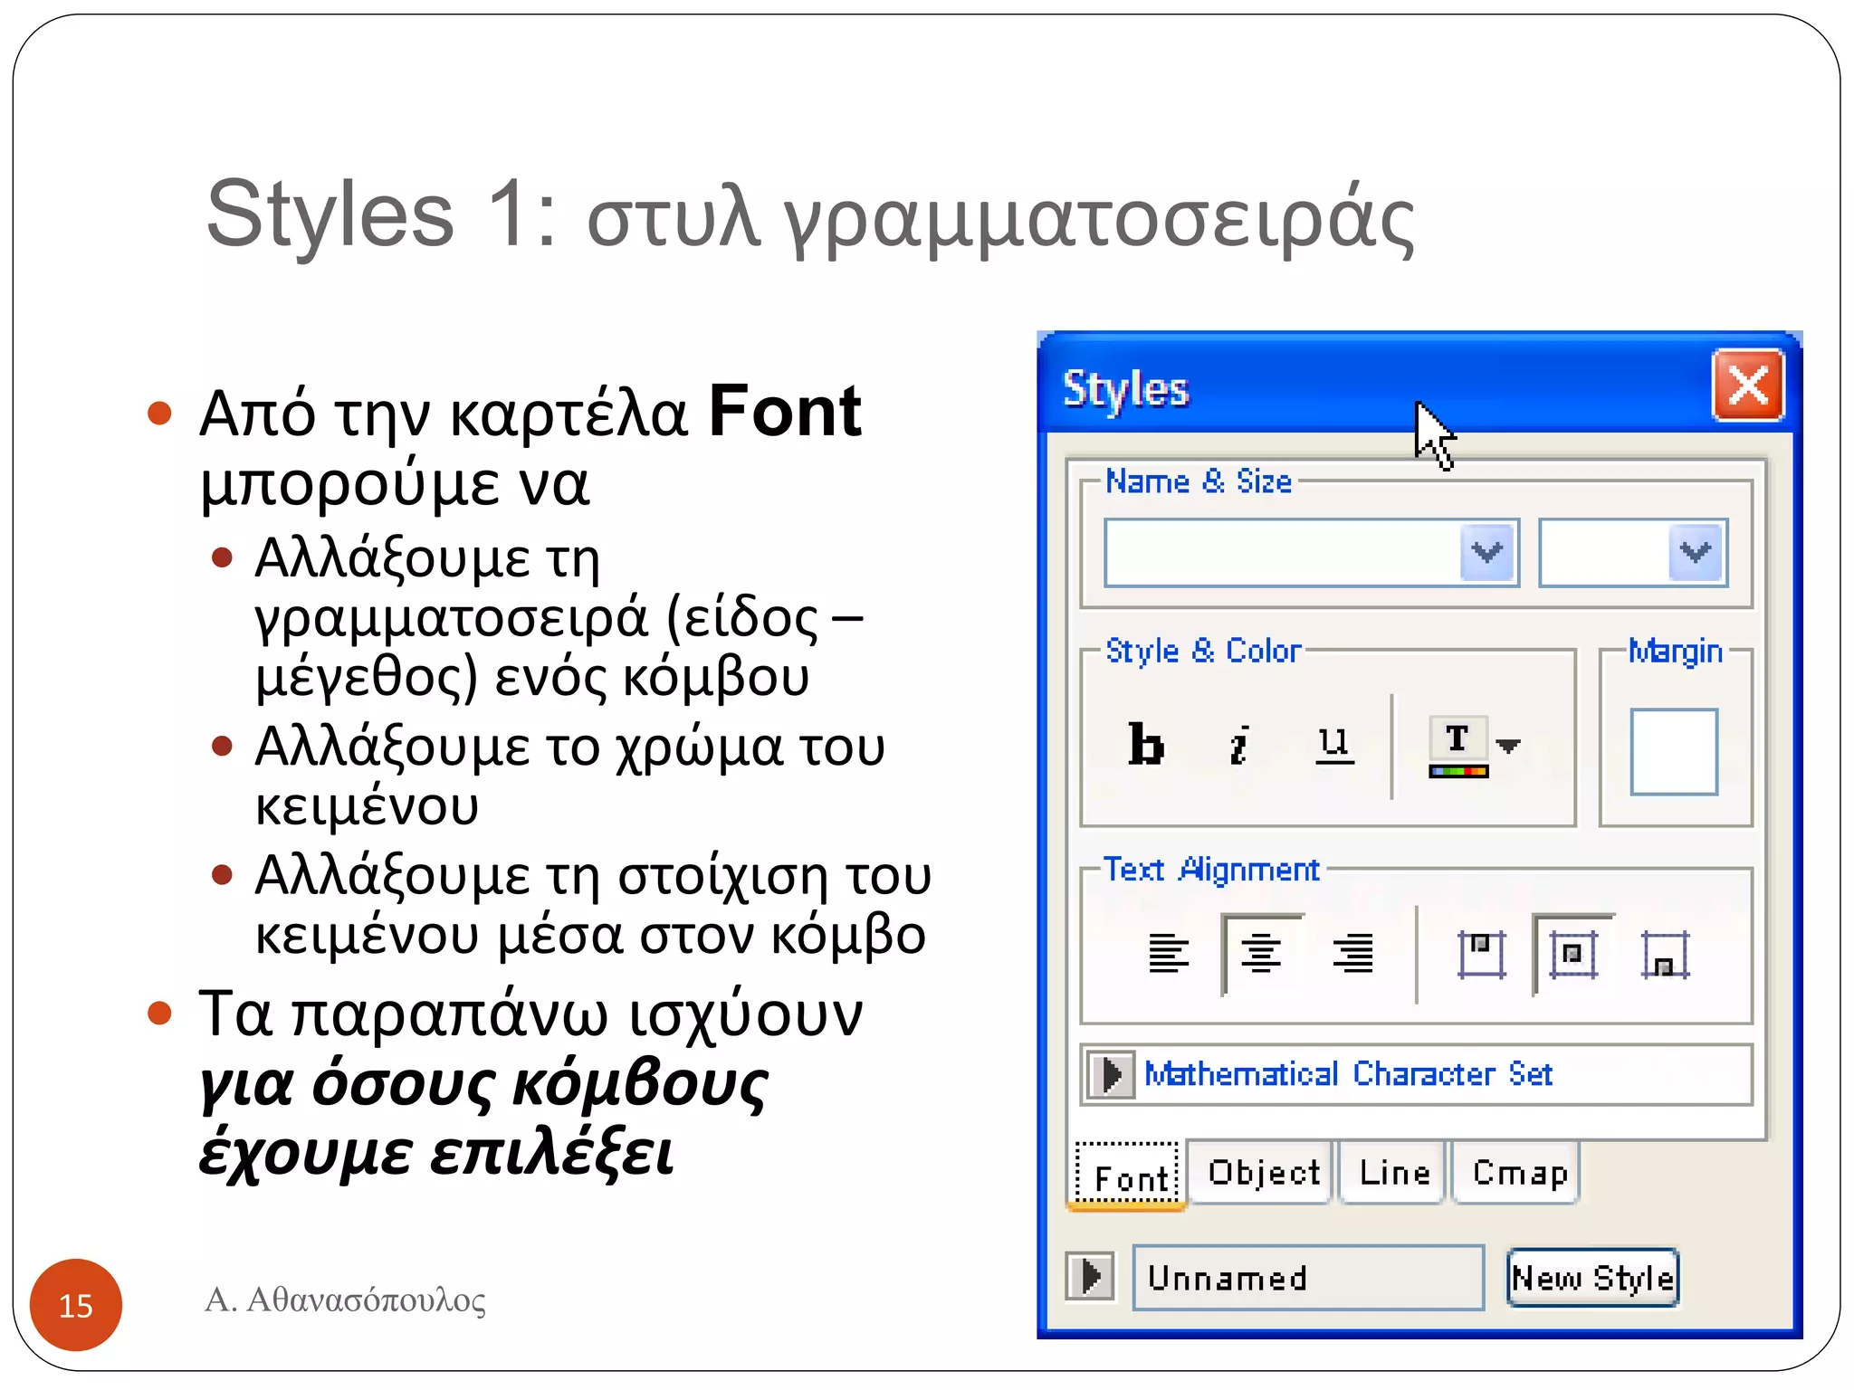Open the font name dropdown
1854x1390 pixels.
[1487, 552]
